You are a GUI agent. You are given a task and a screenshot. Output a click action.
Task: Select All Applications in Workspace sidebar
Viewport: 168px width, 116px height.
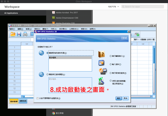tap(11, 13)
